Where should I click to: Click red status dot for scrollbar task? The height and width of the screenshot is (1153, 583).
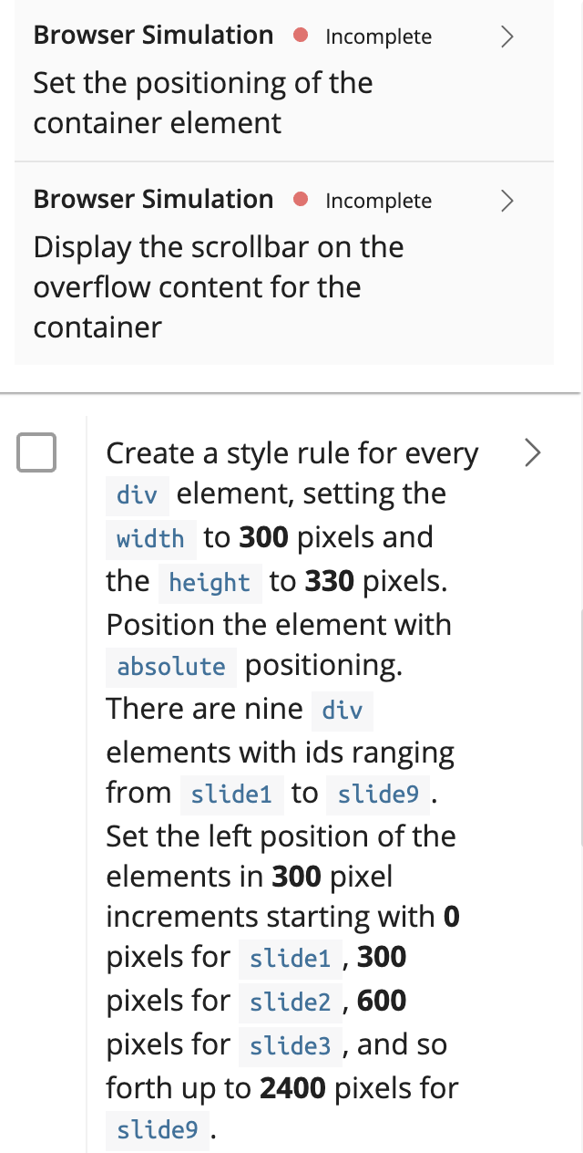point(302,201)
